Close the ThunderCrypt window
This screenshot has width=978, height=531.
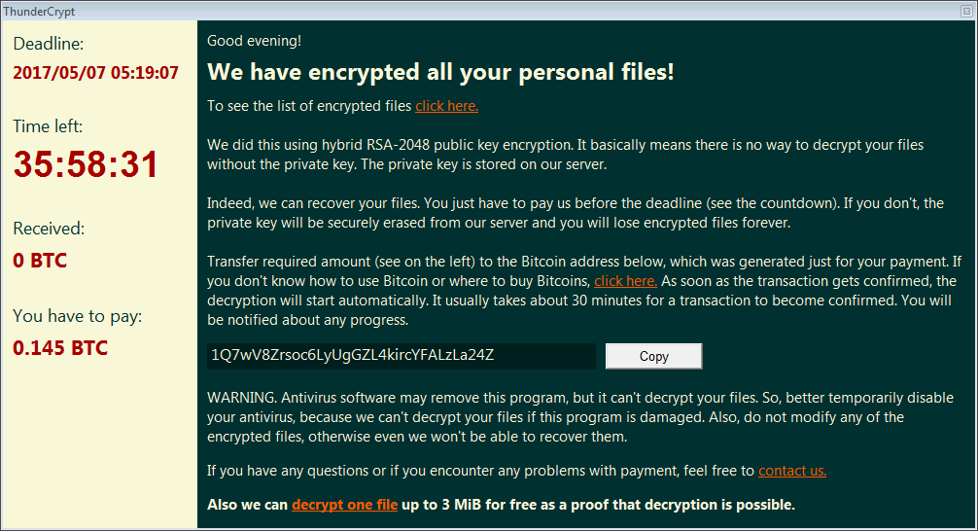(966, 11)
